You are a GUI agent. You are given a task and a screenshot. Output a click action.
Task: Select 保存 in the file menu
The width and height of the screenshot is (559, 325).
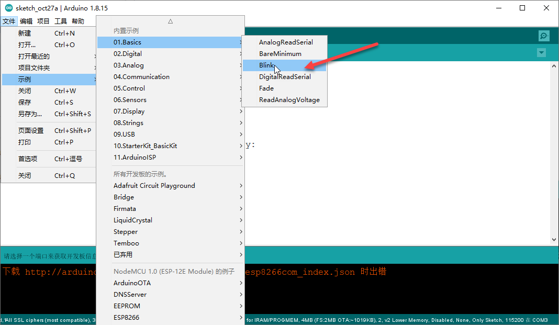click(49, 102)
